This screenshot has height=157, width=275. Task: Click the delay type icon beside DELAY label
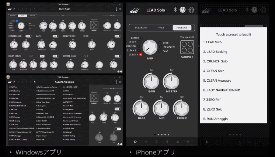[x=31, y=56]
